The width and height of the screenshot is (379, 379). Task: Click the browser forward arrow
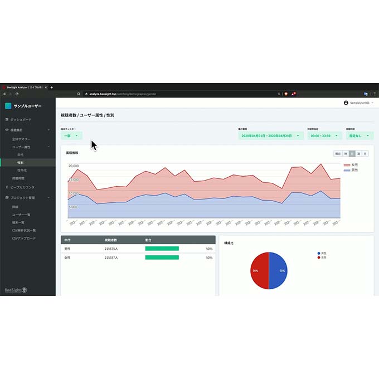point(11,94)
